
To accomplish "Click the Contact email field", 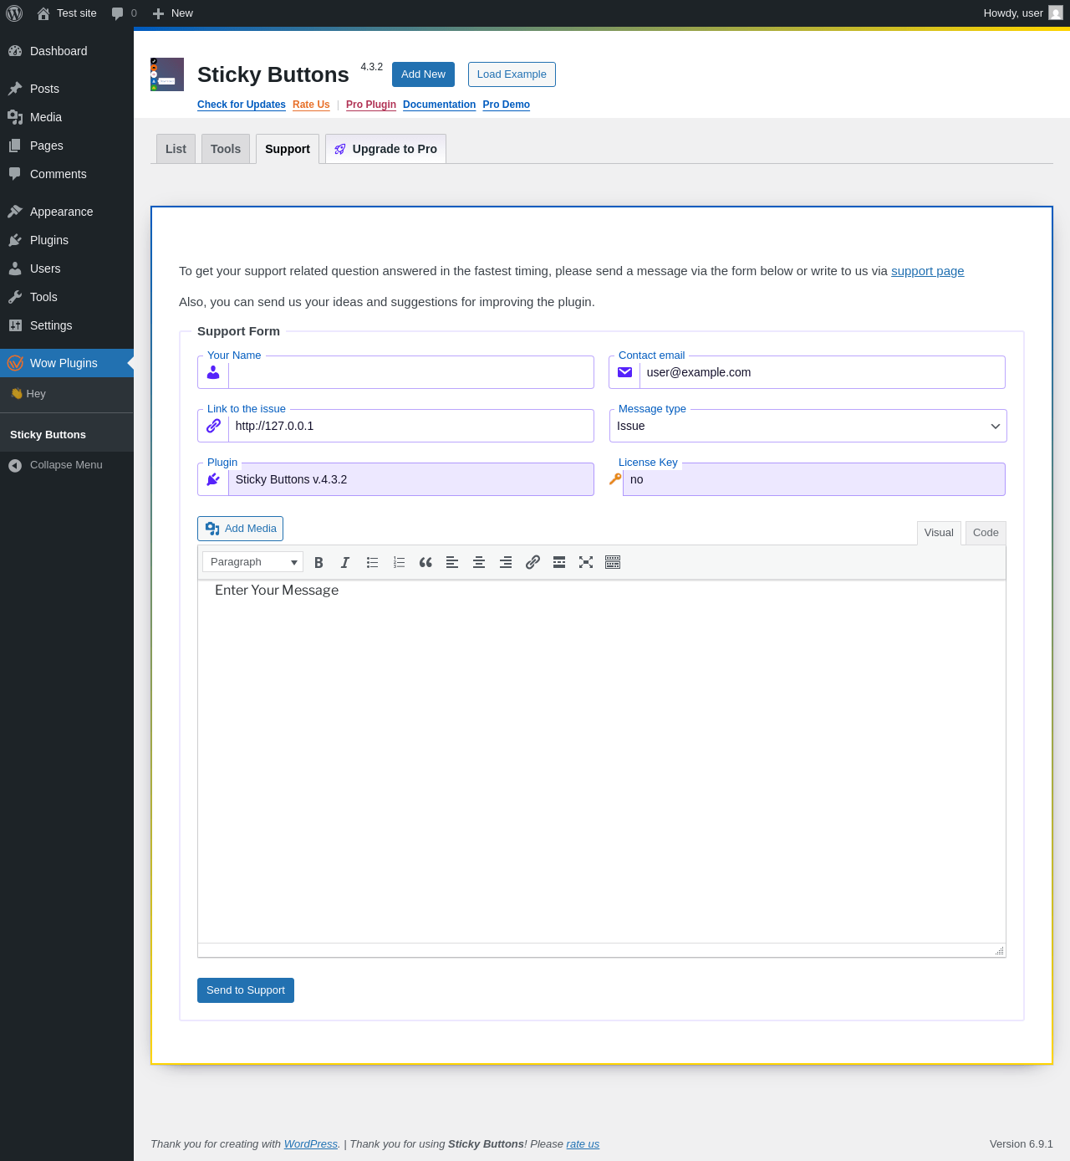I will 822,372.
